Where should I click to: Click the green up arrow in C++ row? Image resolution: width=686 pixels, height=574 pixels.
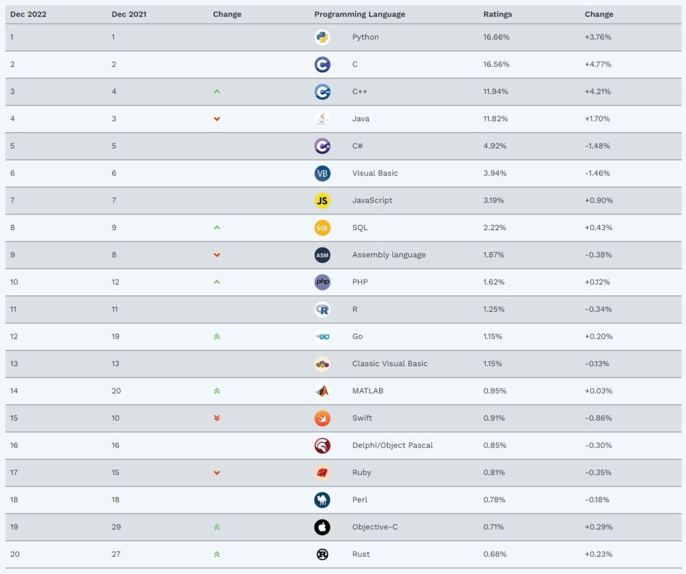pos(217,92)
